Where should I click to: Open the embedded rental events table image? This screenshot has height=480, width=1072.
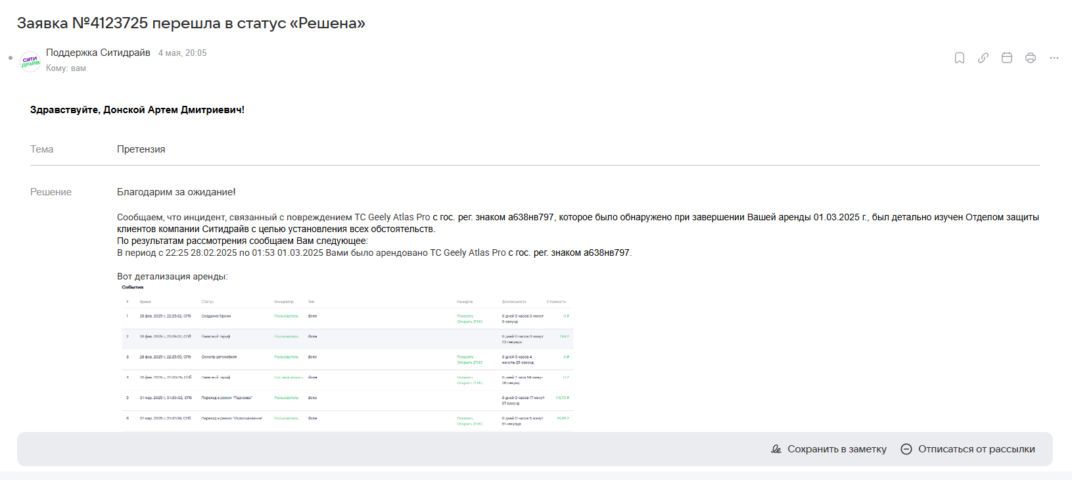pos(346,357)
